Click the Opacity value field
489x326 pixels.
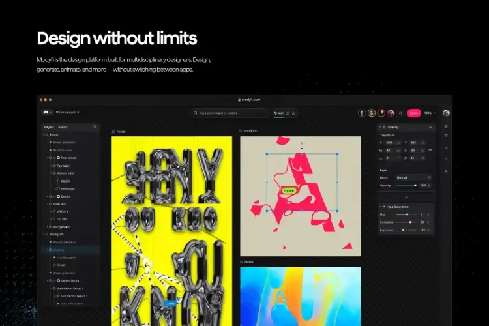coord(424,185)
